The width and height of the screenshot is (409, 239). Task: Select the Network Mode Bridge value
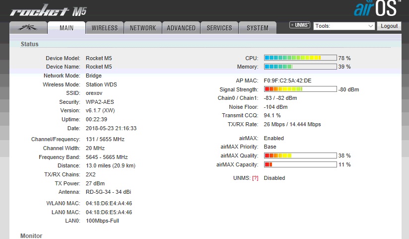pos(94,76)
